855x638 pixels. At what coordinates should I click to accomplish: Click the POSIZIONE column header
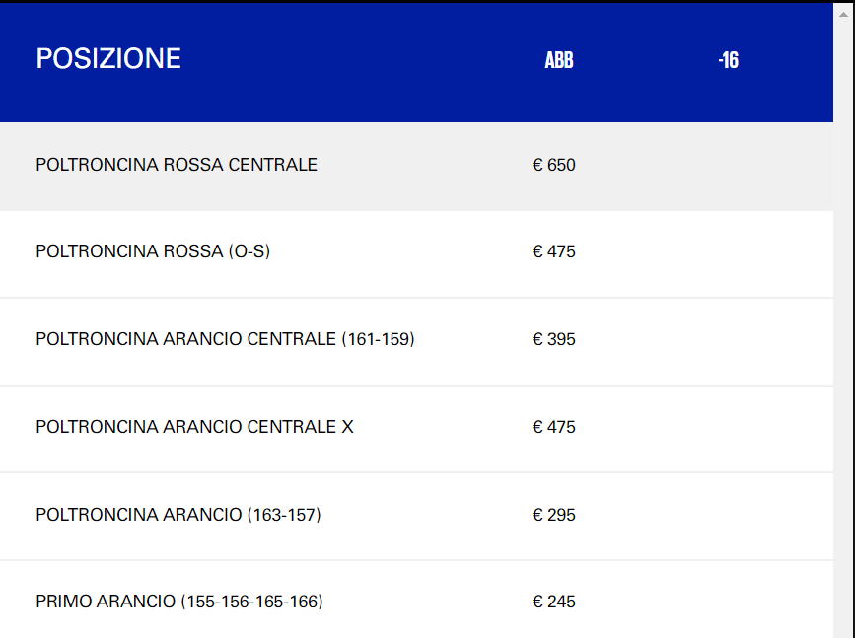click(x=108, y=59)
